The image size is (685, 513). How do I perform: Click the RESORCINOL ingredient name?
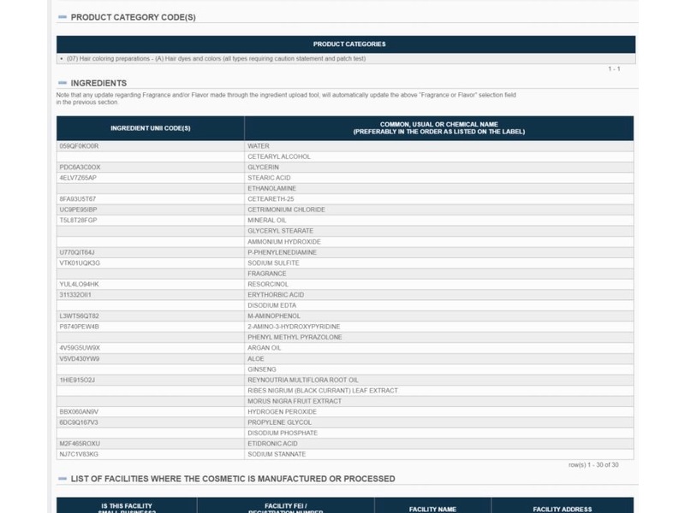point(268,284)
